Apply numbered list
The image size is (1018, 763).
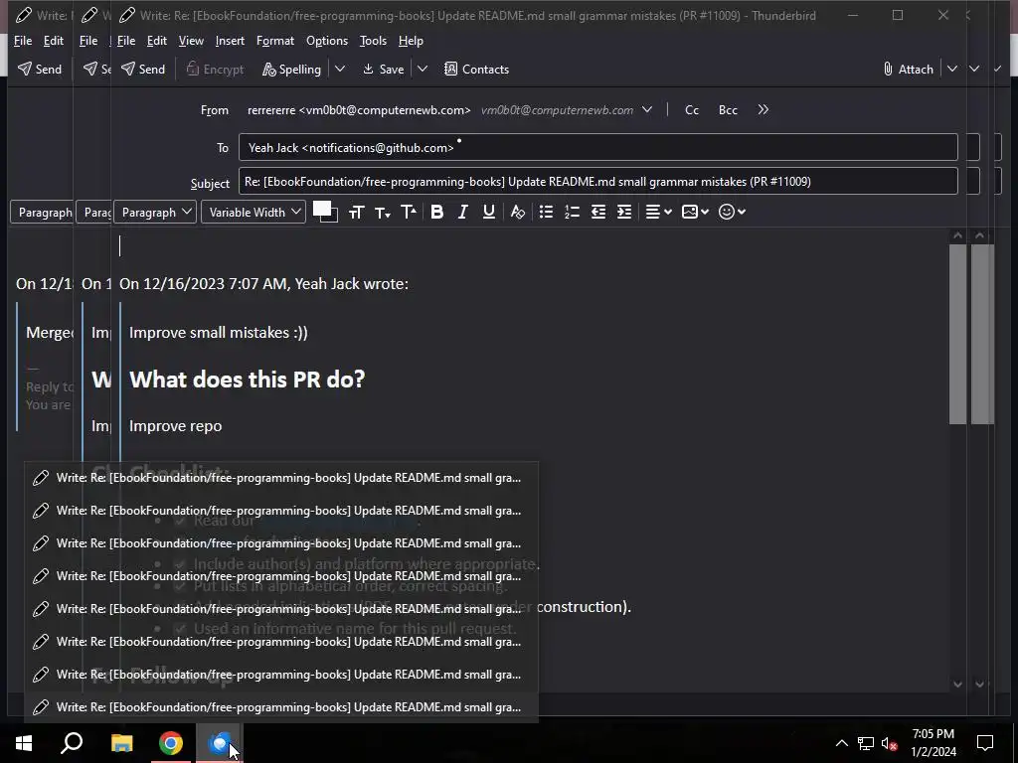click(x=572, y=213)
